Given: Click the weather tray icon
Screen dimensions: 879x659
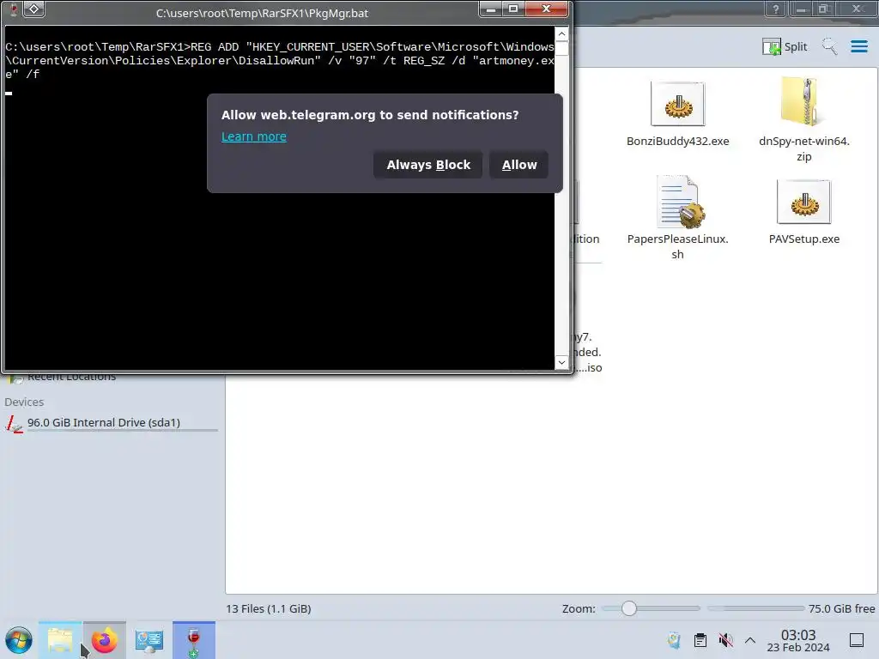Looking at the screenshot, I should (x=674, y=640).
